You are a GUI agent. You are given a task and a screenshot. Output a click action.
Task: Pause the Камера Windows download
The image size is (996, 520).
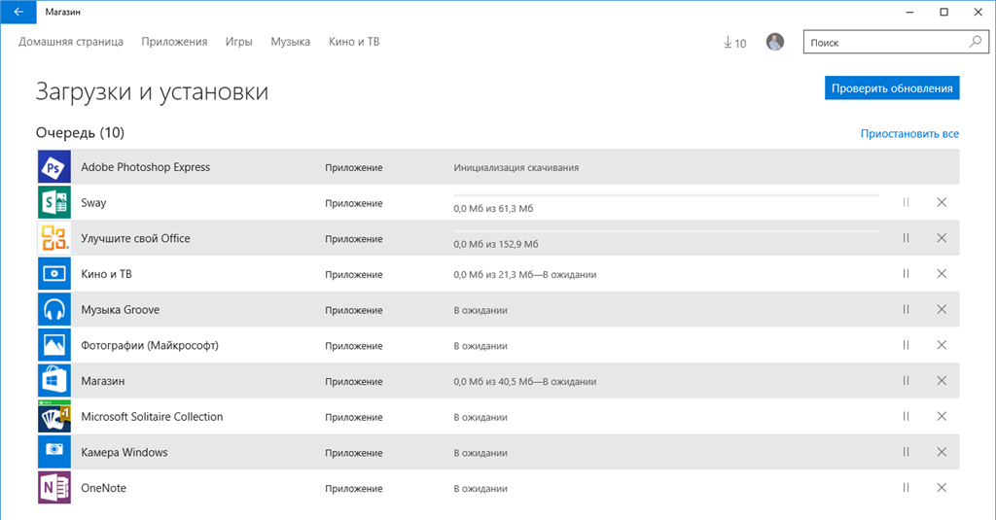point(906,451)
